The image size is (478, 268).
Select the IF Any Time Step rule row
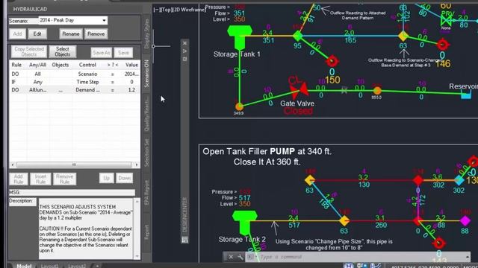coord(75,82)
